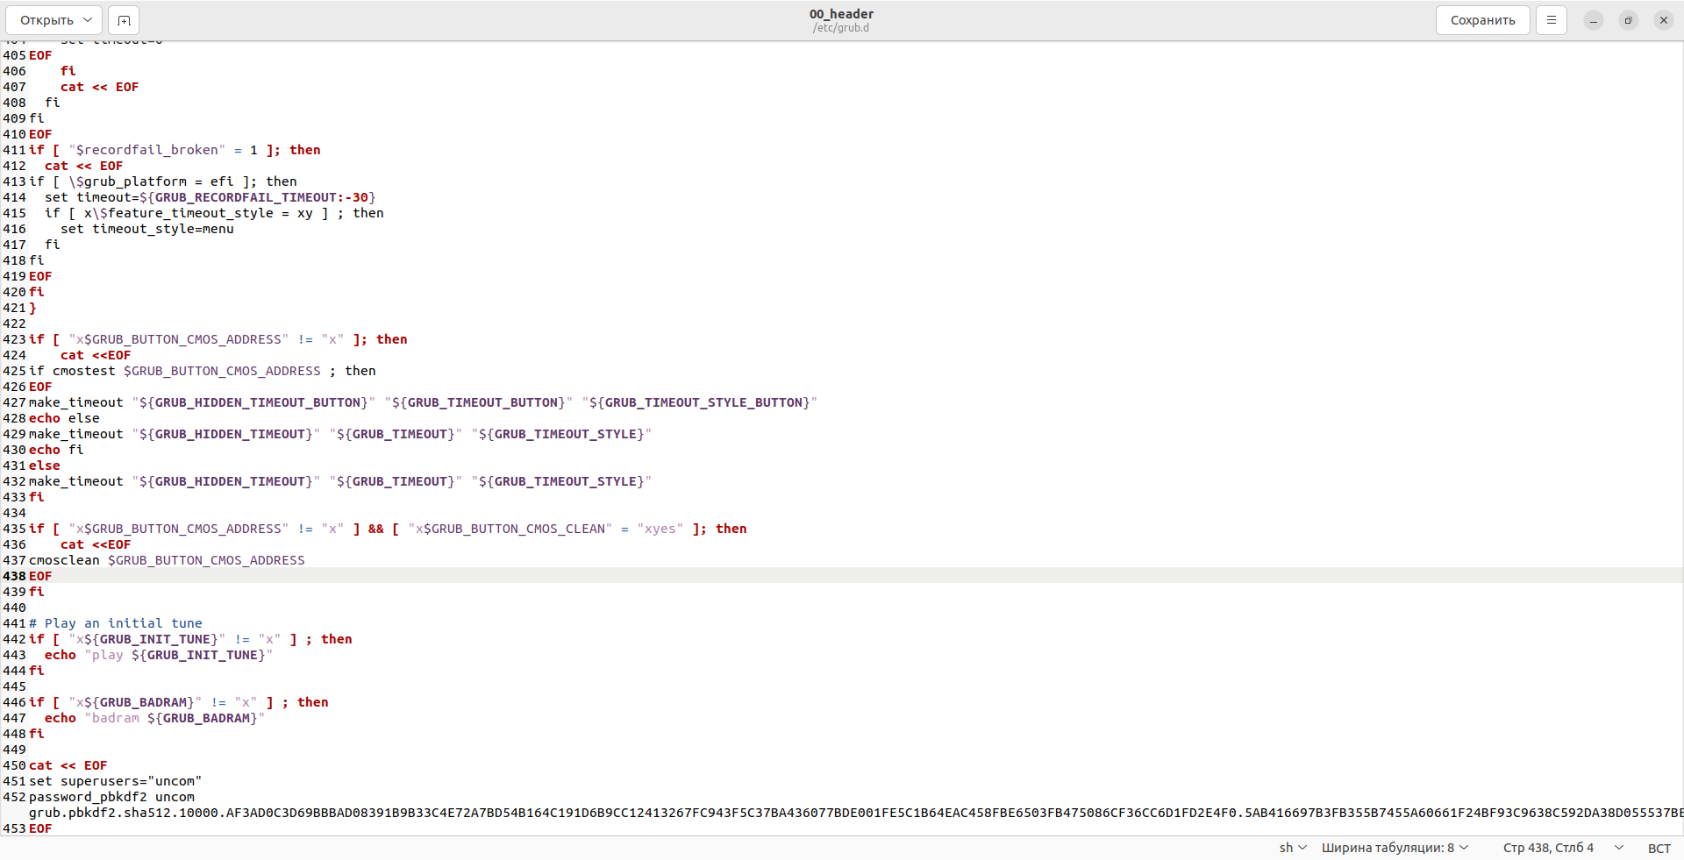
Task: Click line 432 make_timeout statement
Action: (340, 481)
